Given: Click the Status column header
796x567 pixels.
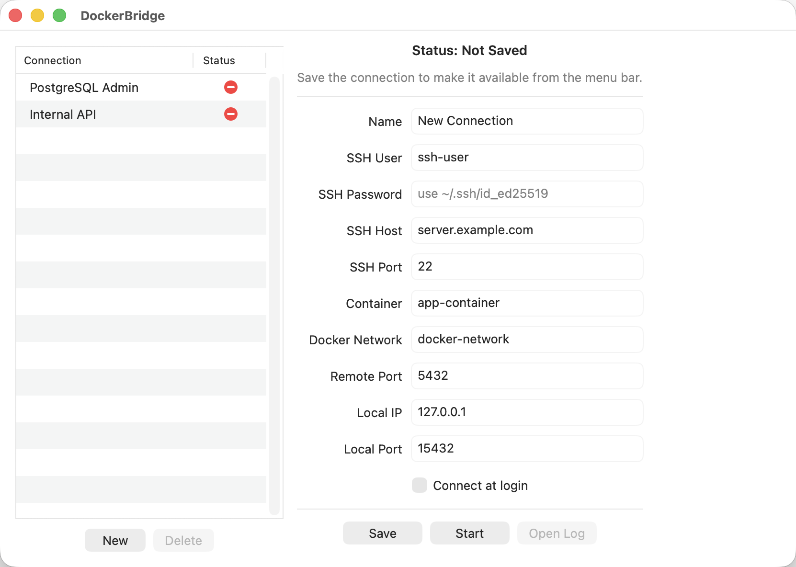Looking at the screenshot, I should click(229, 60).
